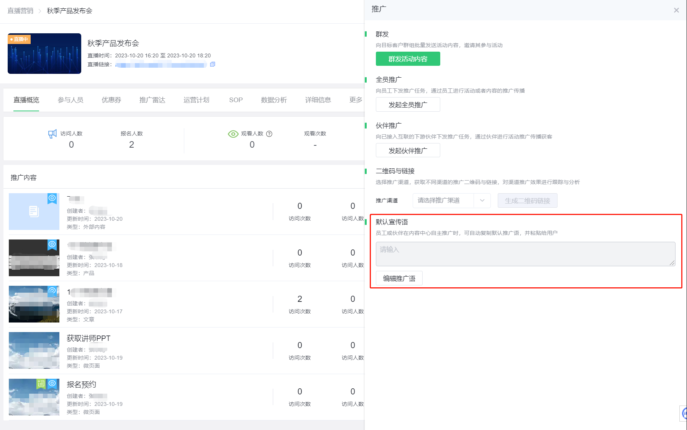
Task: Click the 群发活动内容 button
Action: pos(408,59)
